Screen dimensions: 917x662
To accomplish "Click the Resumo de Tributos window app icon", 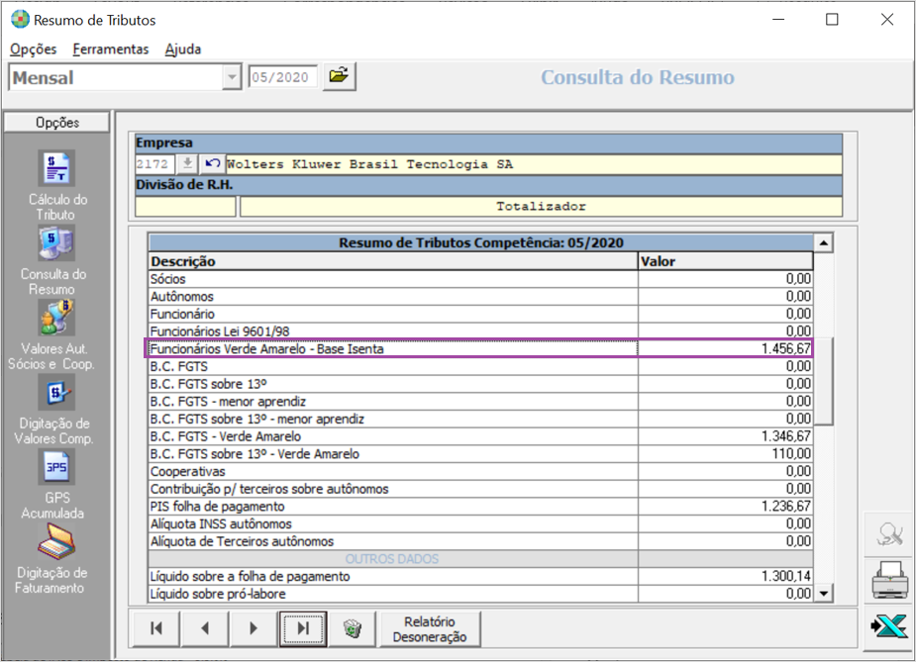I will (20, 19).
